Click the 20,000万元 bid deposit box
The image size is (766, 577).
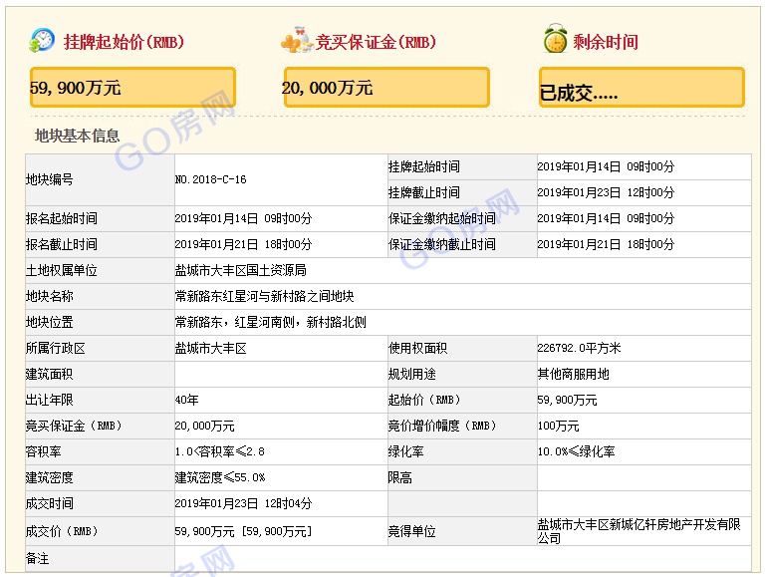click(x=386, y=88)
